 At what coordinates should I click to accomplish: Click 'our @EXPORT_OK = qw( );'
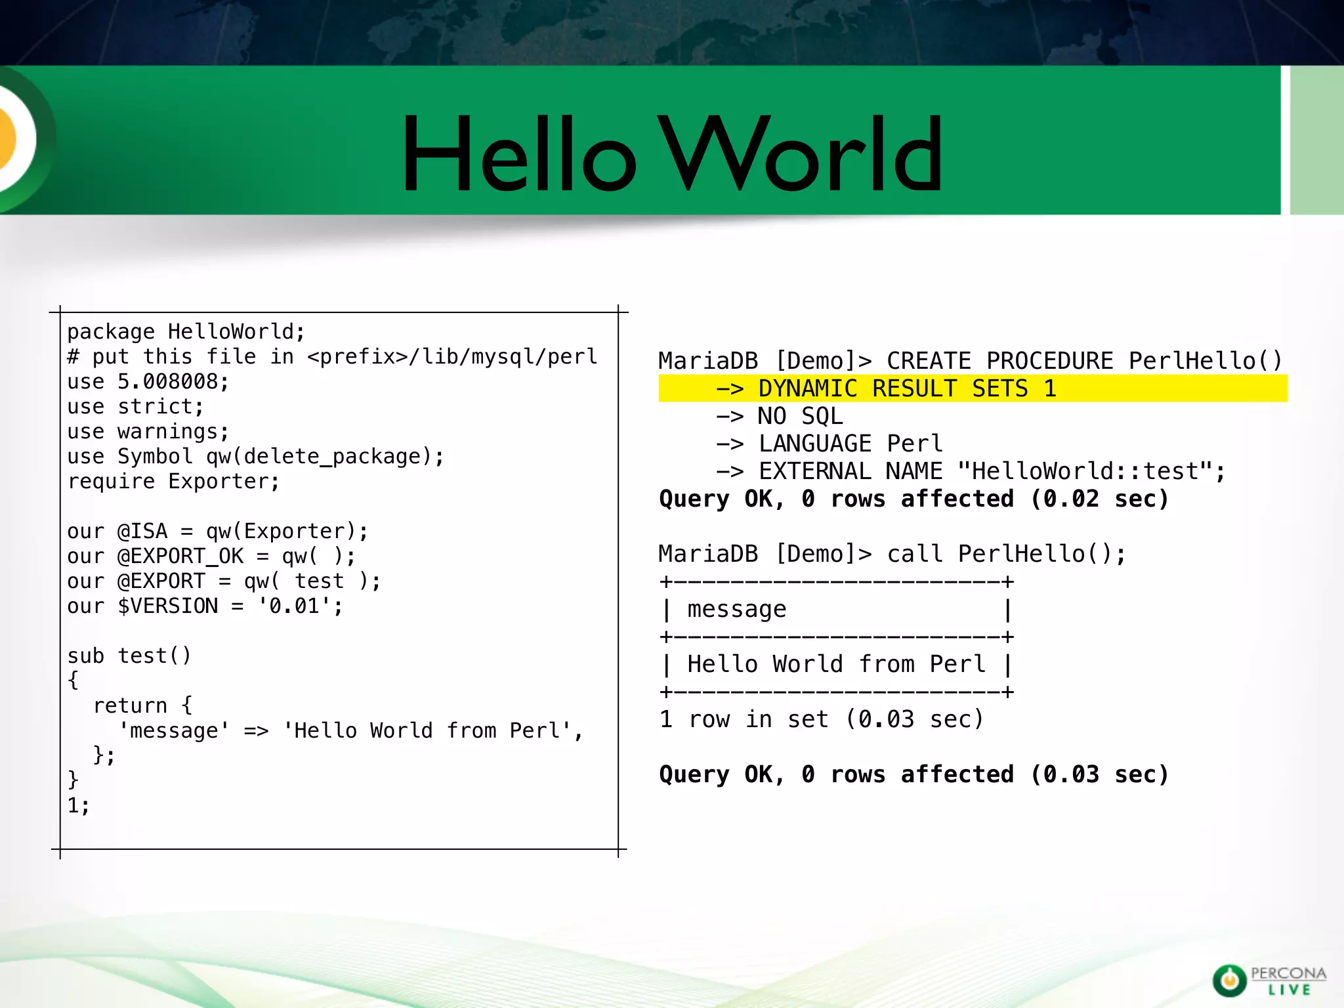(x=211, y=556)
